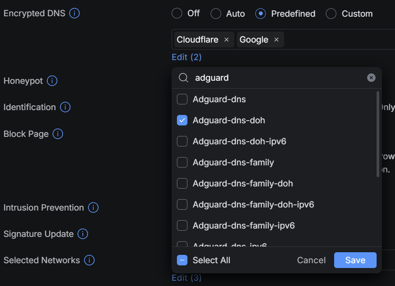Open the Identification info tooltip icon

coord(65,107)
